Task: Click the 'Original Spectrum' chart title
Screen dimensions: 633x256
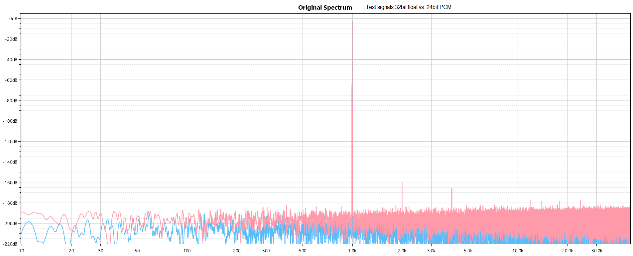Action: (x=325, y=7)
